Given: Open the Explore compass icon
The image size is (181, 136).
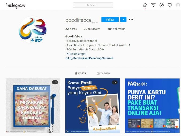Looking at the screenshot, I should (162, 5).
